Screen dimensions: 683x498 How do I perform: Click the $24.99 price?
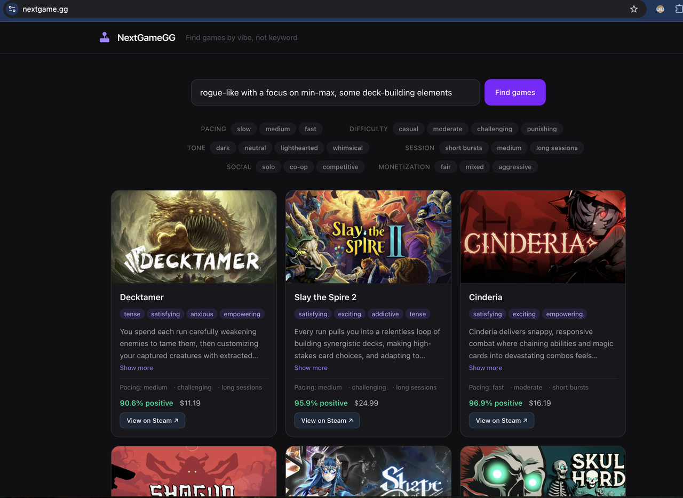(x=366, y=403)
